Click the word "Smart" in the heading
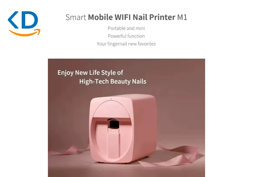This screenshot has height=177, width=253. tap(76, 17)
